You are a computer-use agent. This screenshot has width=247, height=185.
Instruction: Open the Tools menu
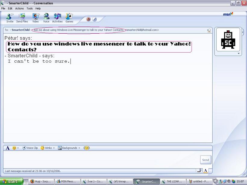point(30,8)
